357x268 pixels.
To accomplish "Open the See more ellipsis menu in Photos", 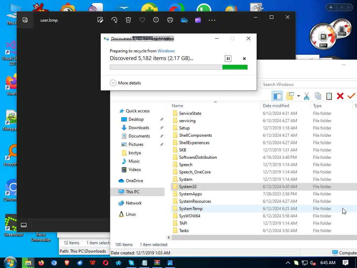I will (x=212, y=20).
